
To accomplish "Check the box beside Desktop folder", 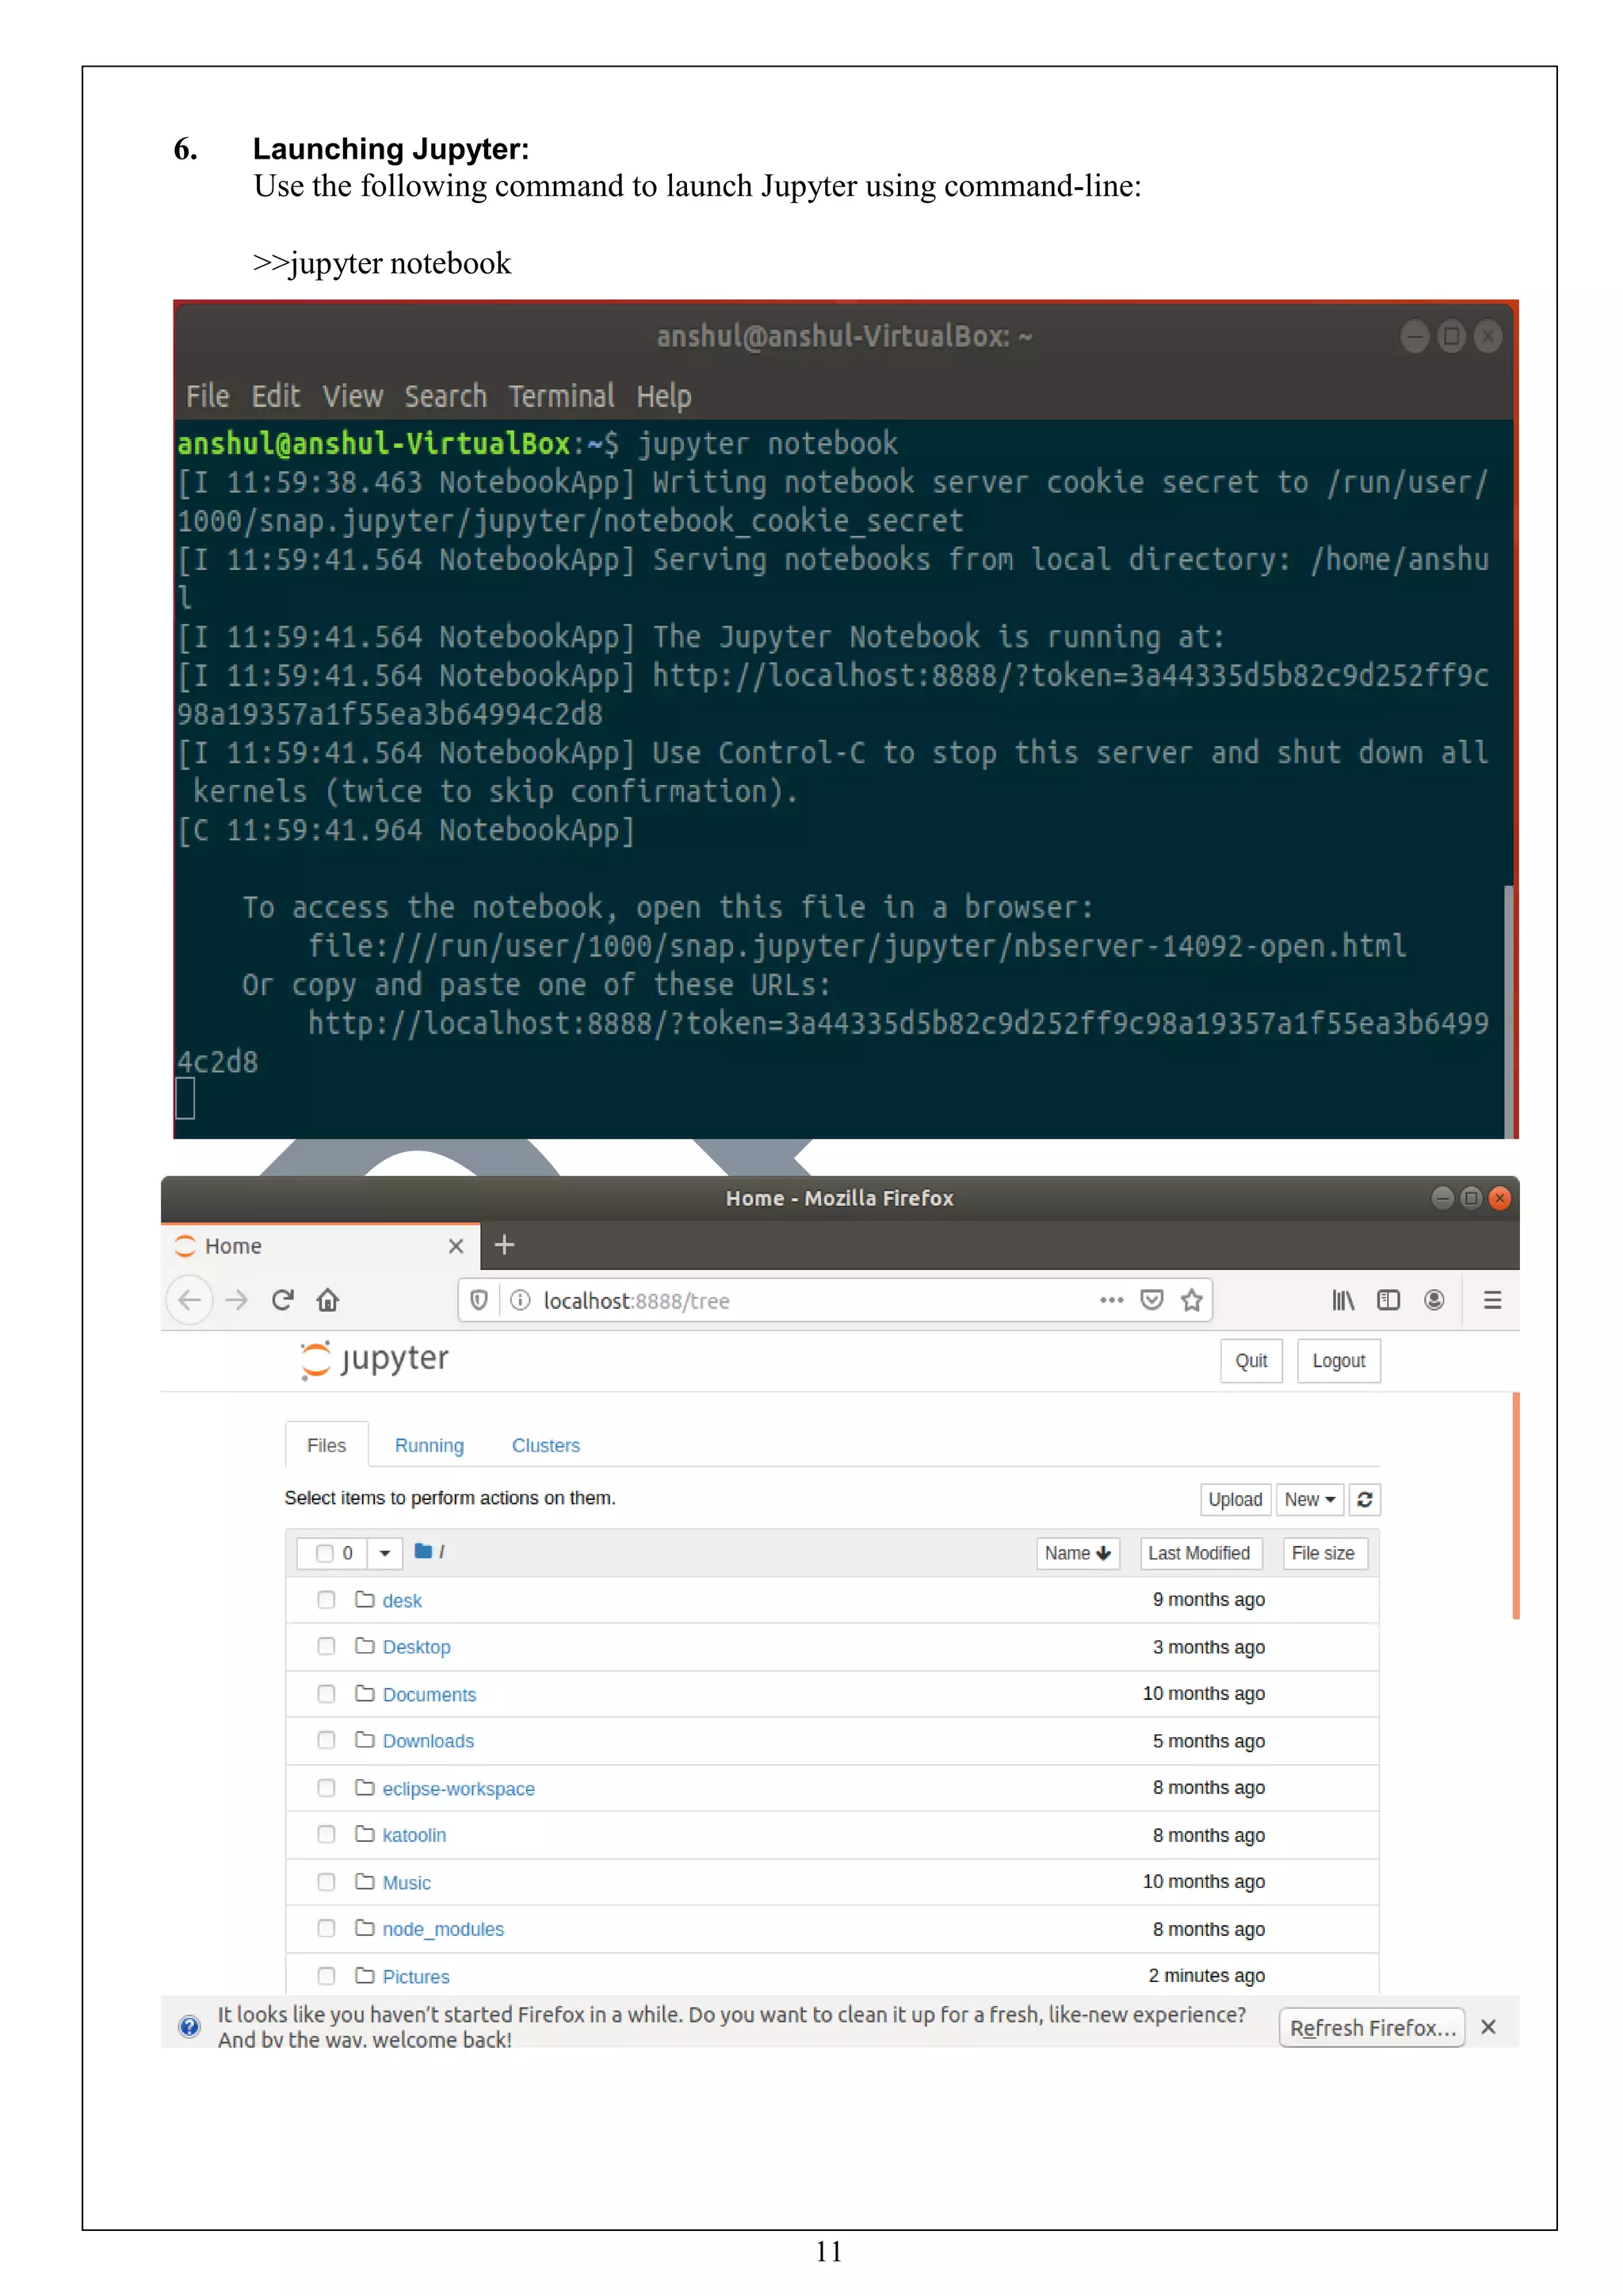I will [x=326, y=1646].
